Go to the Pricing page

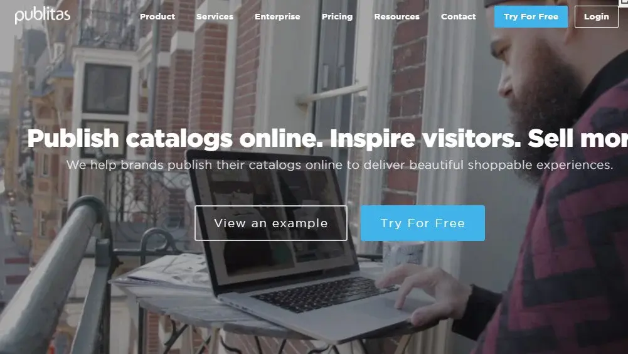[x=338, y=17]
